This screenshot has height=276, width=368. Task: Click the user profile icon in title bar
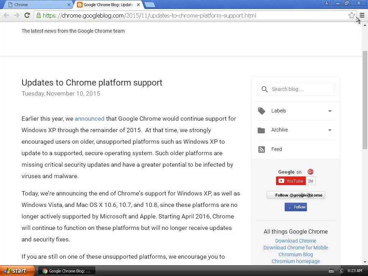[x=326, y=3]
